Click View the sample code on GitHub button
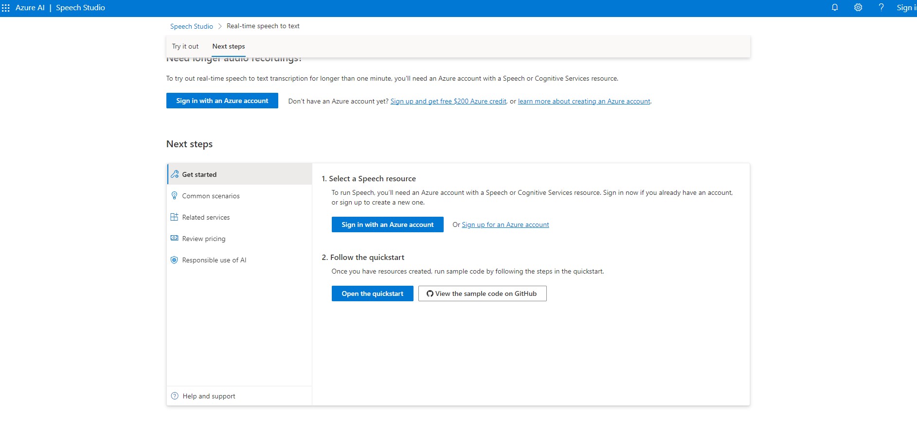Screen dimensions: 917x448 tap(483, 293)
